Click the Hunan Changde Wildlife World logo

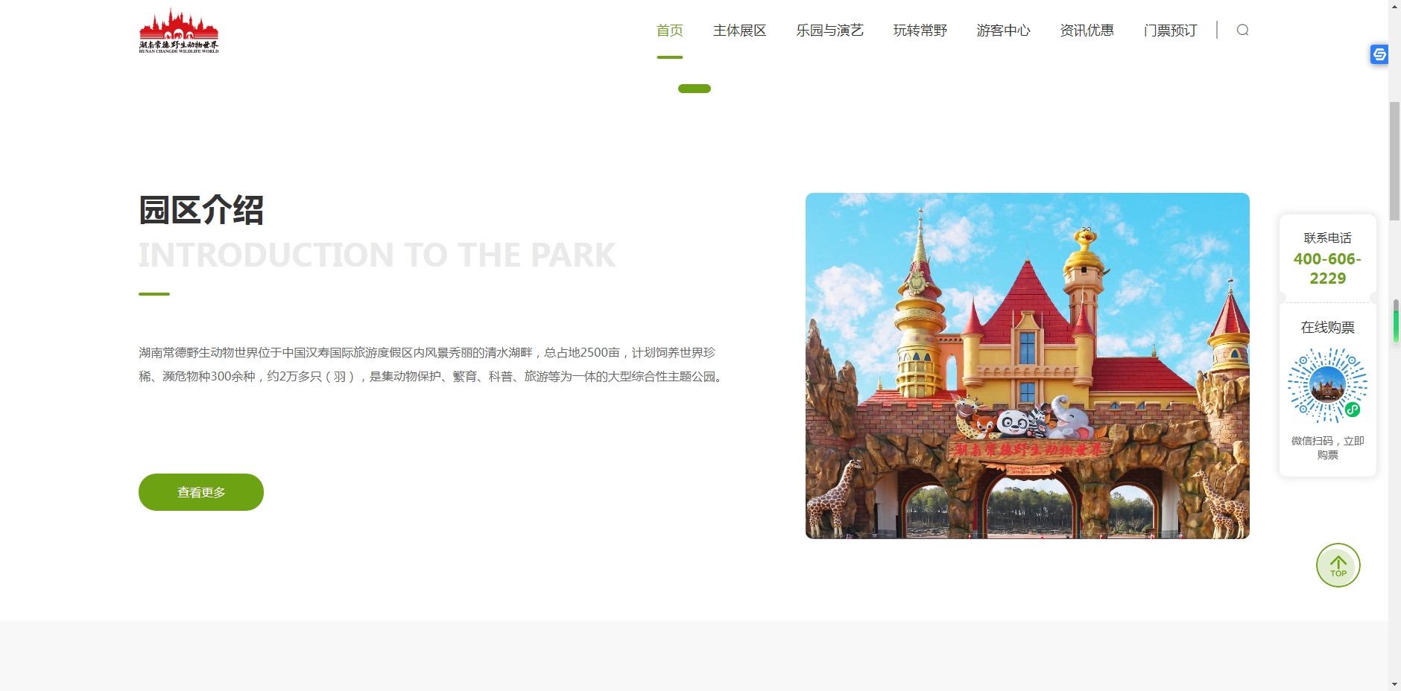[179, 31]
